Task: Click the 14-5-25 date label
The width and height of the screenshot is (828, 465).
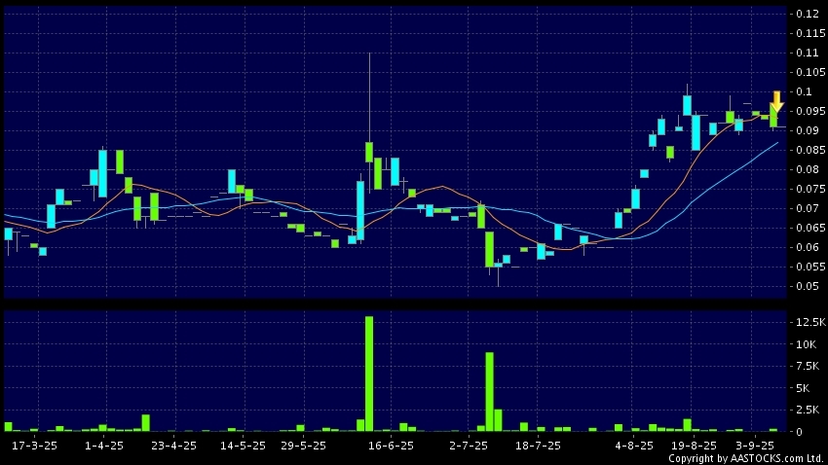Action: (243, 446)
